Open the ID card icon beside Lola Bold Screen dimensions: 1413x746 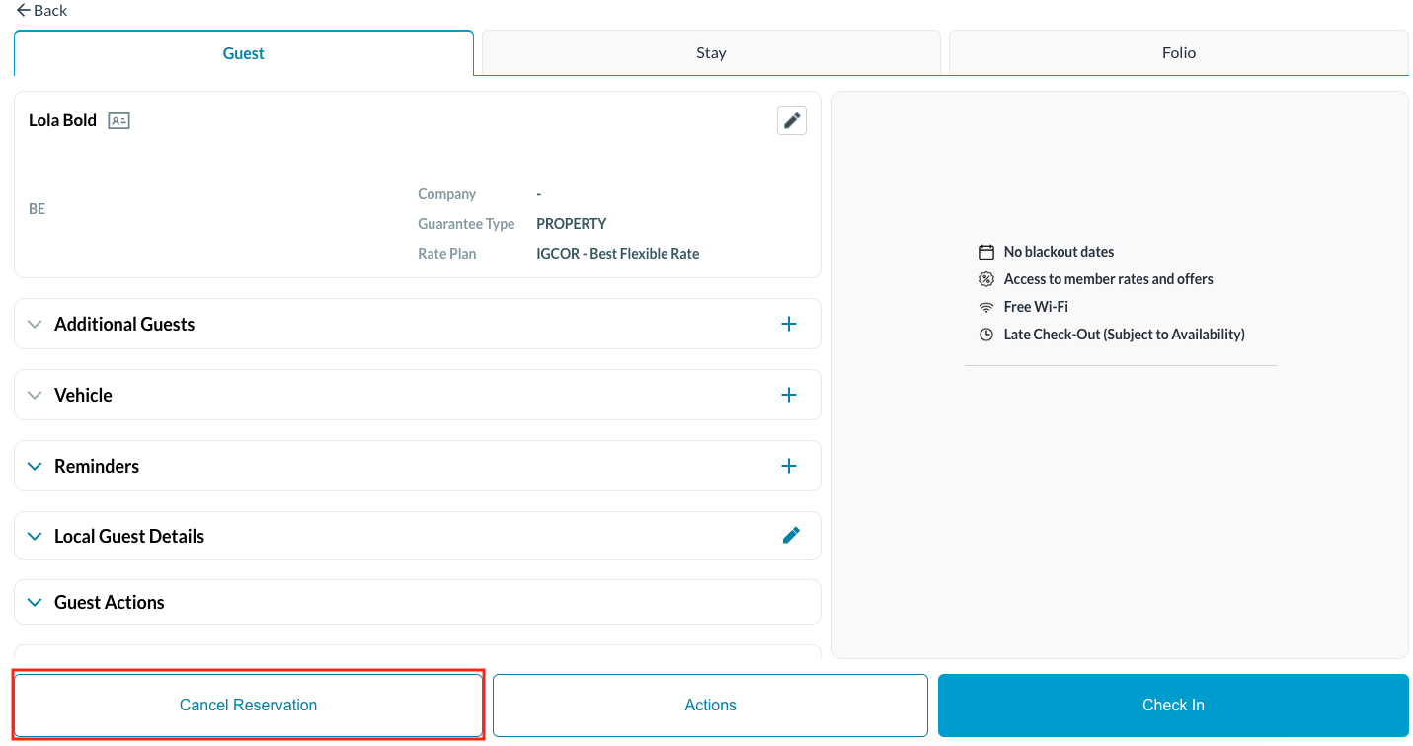point(118,121)
